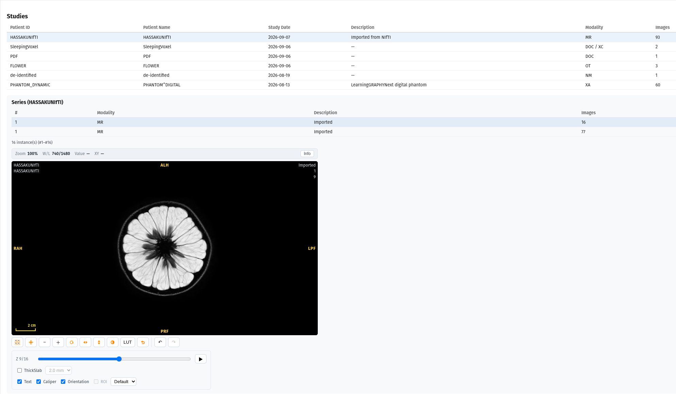This screenshot has height=394, width=676.
Task: Toggle the Orientation markers checkbox
Action: click(x=63, y=382)
